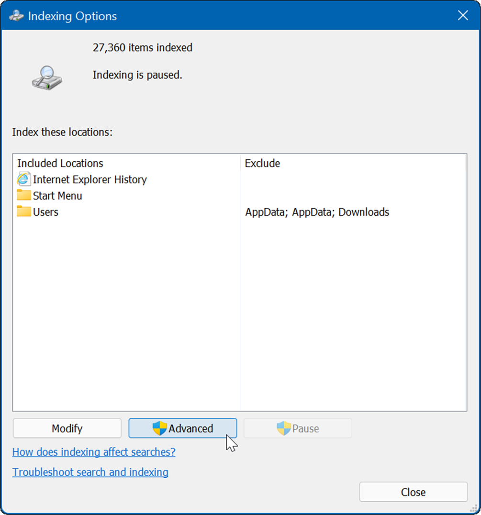Click the Pause button

coord(298,428)
